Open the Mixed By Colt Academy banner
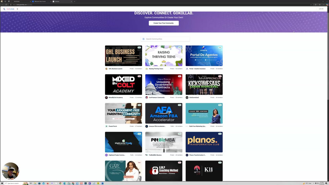This screenshot has width=329, height=185. pos(123,85)
